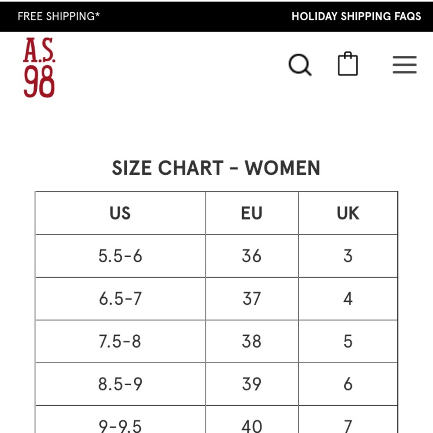Go to homepage via A.S.98 logo
This screenshot has width=433, height=433.
tap(39, 68)
